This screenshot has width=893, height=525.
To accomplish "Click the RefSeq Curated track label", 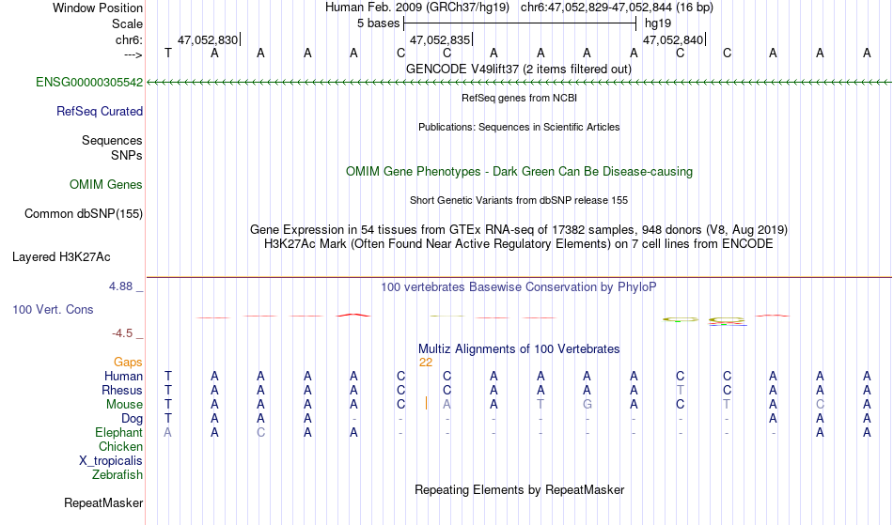I will pos(100,112).
